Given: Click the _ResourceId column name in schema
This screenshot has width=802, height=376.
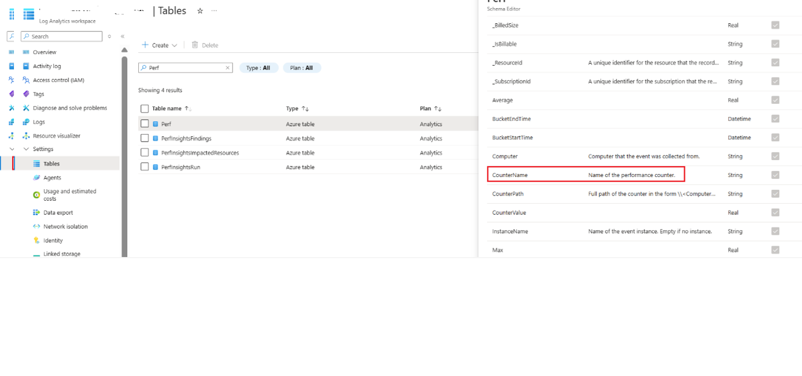Looking at the screenshot, I should [x=507, y=63].
